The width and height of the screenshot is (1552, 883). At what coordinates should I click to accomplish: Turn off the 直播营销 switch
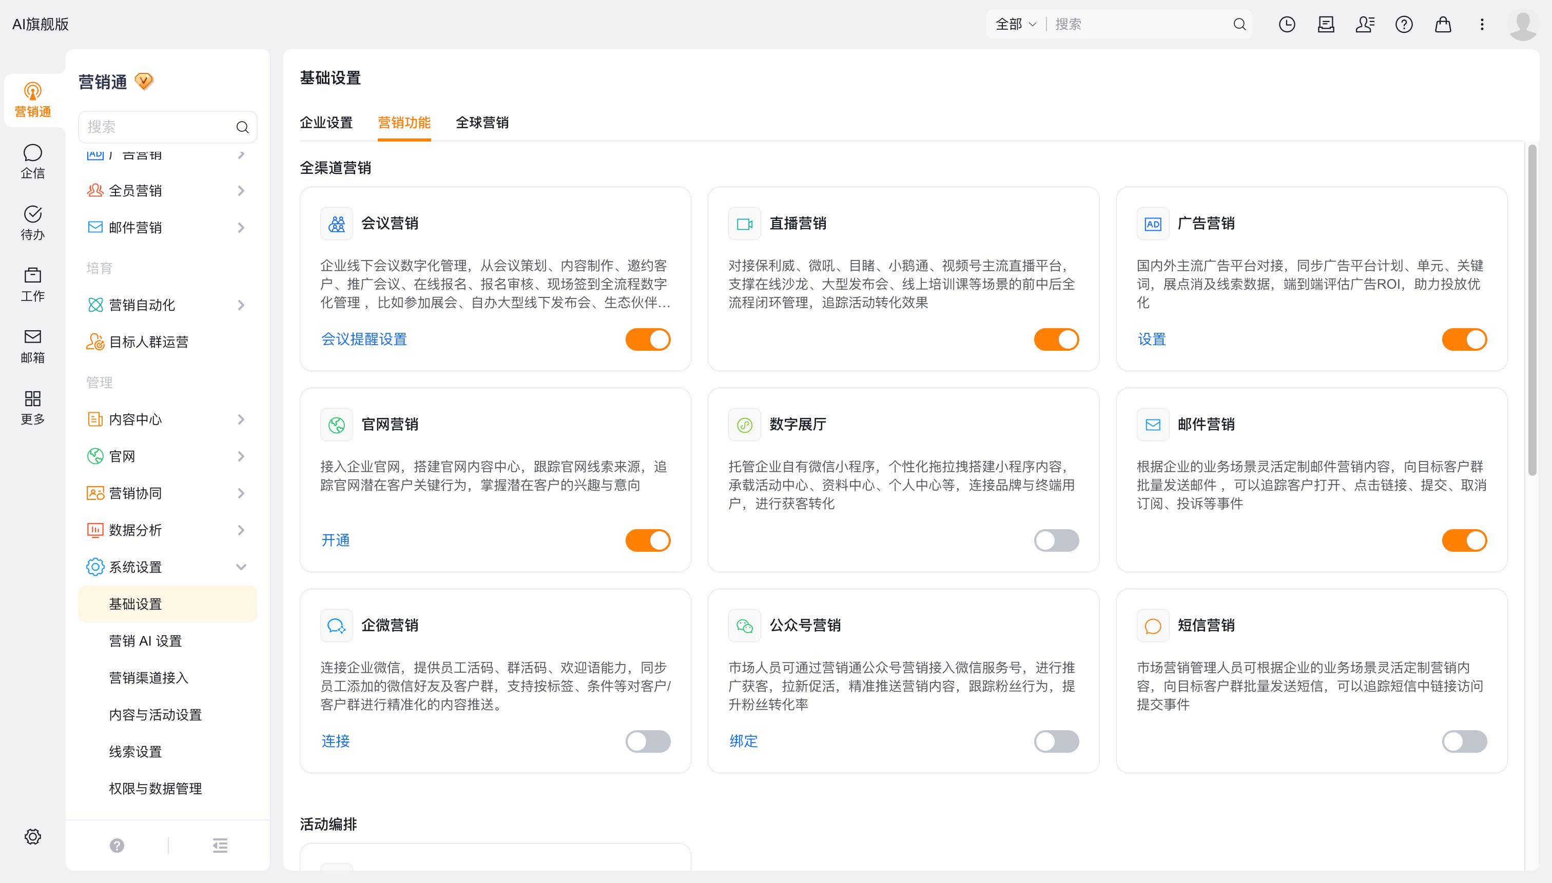(x=1056, y=339)
